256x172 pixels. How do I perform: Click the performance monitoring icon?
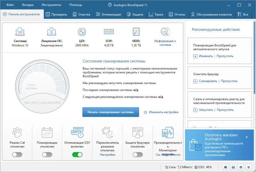[168, 132]
